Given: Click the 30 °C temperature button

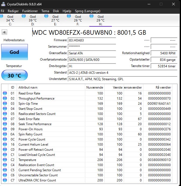Looking at the screenshot, I should (14, 76).
